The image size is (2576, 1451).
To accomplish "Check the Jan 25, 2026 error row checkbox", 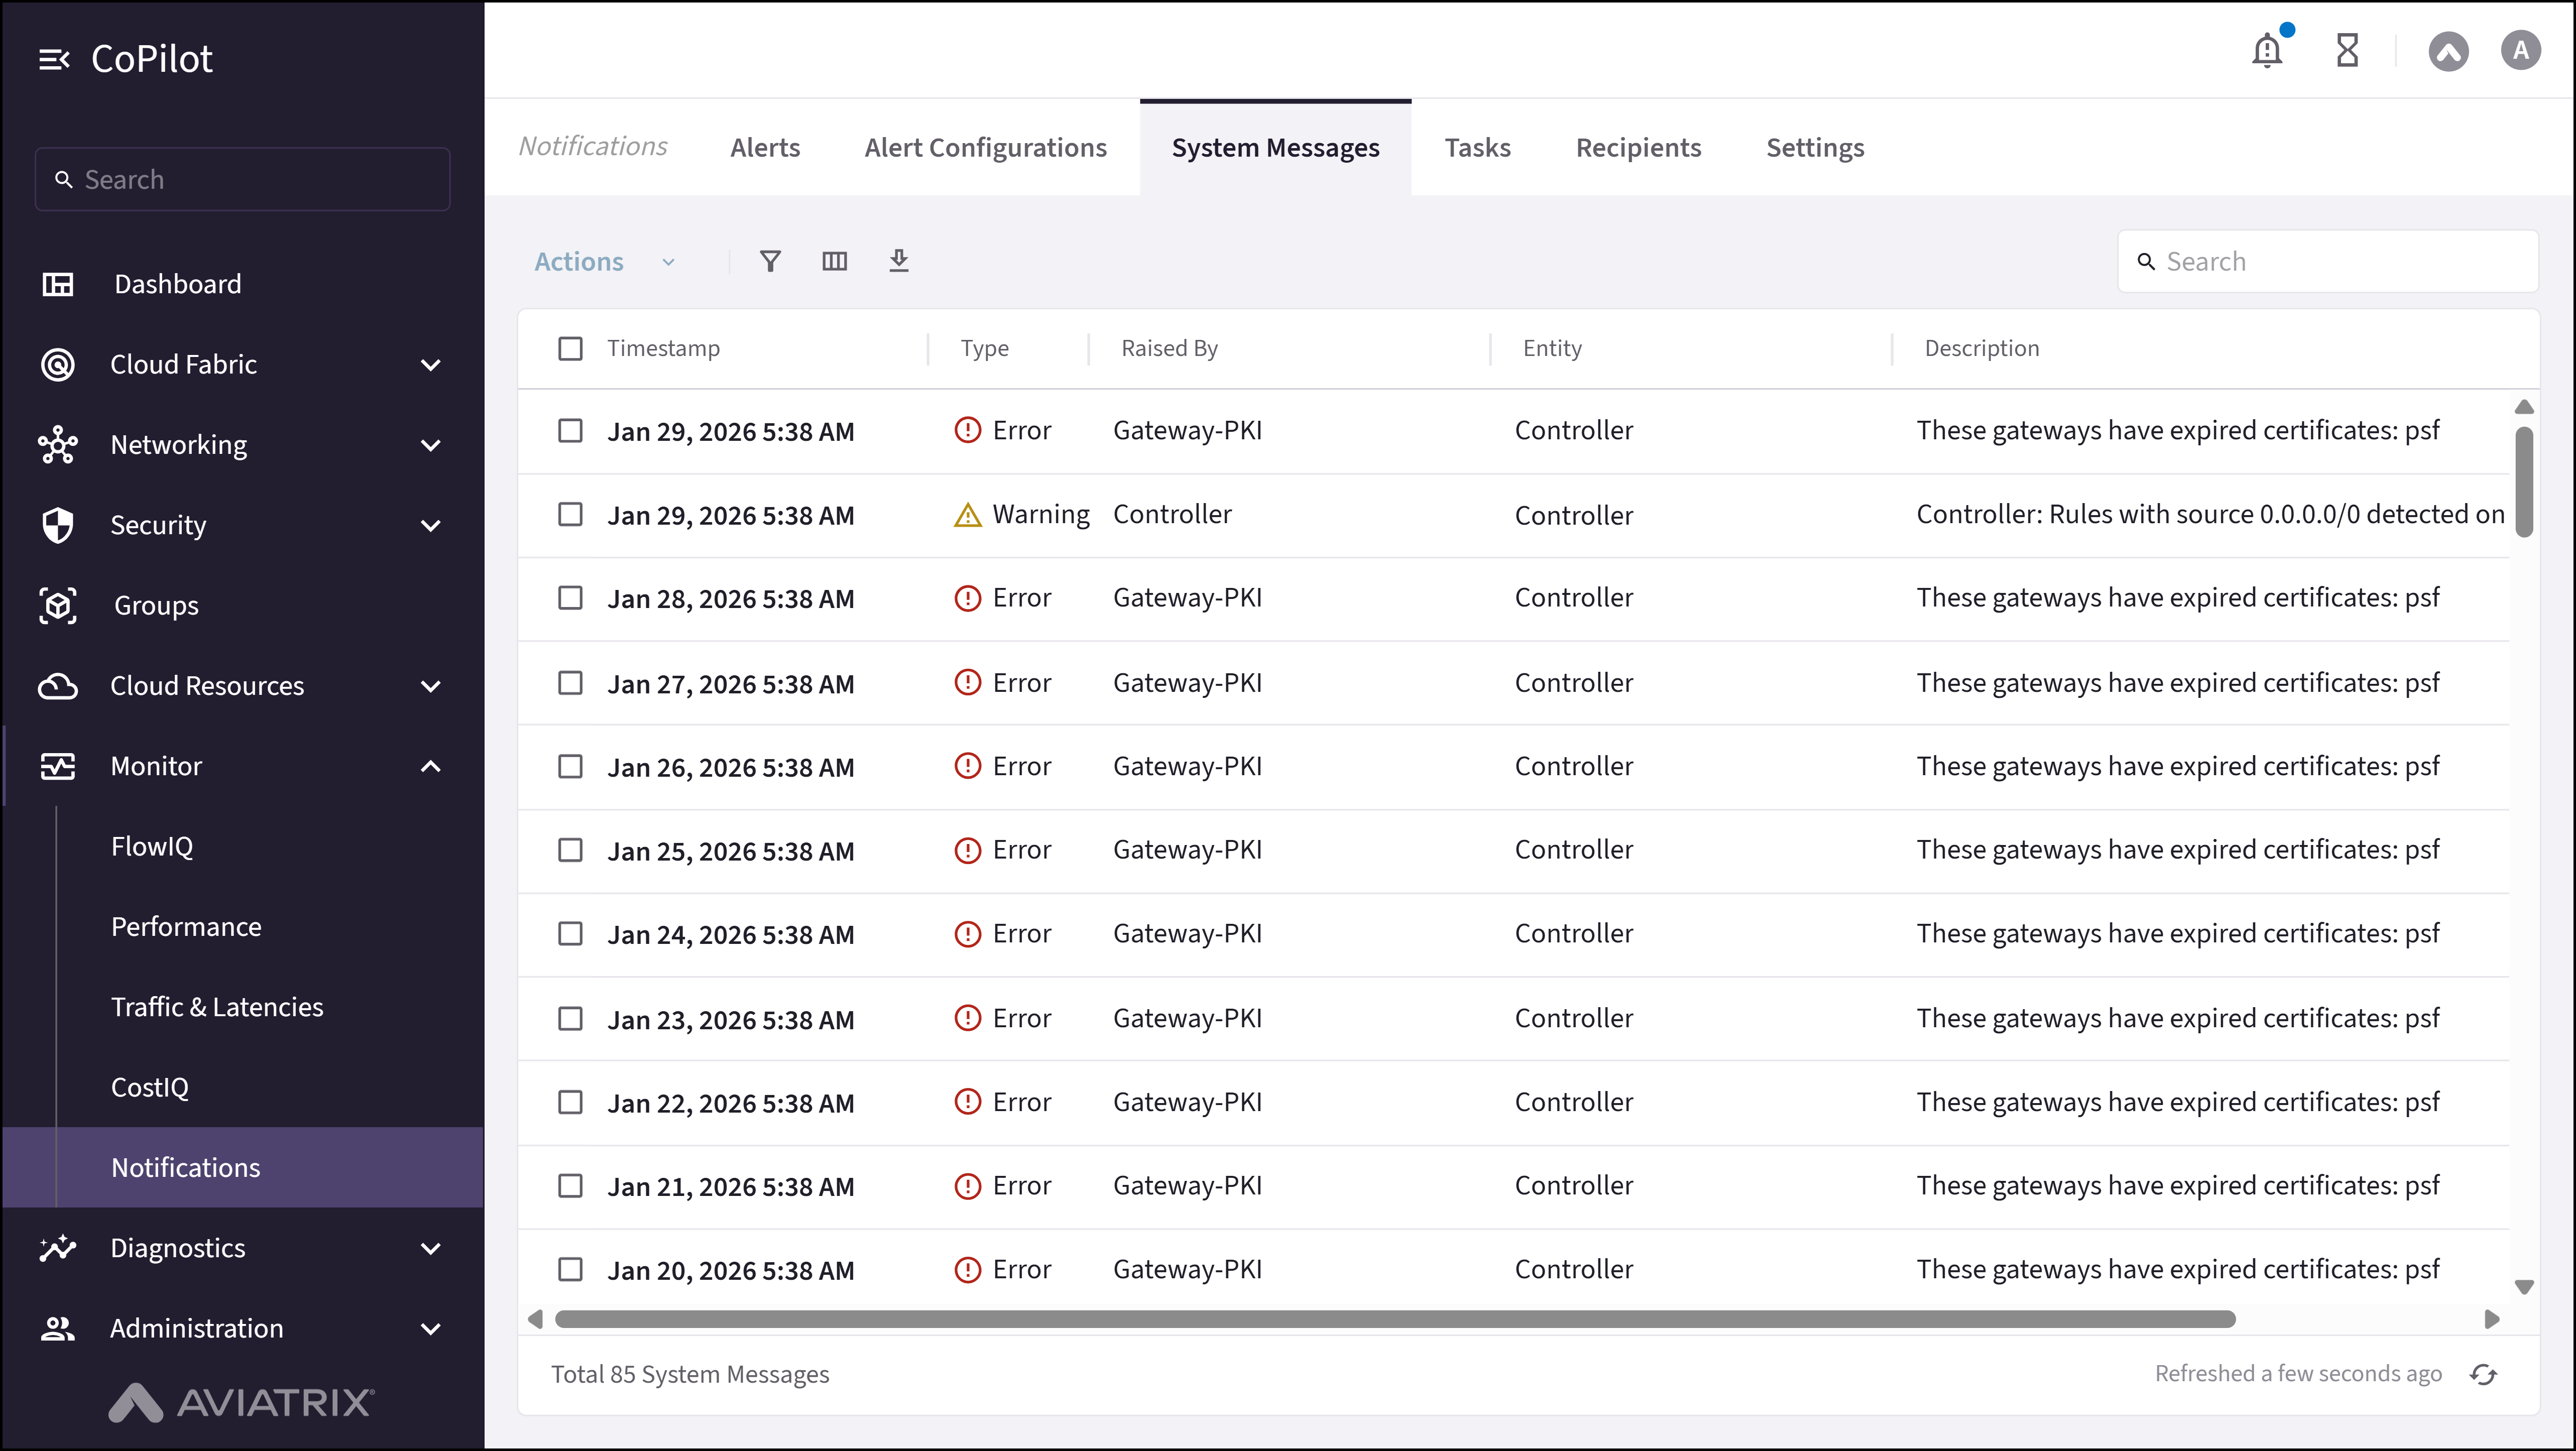I will [x=571, y=850].
